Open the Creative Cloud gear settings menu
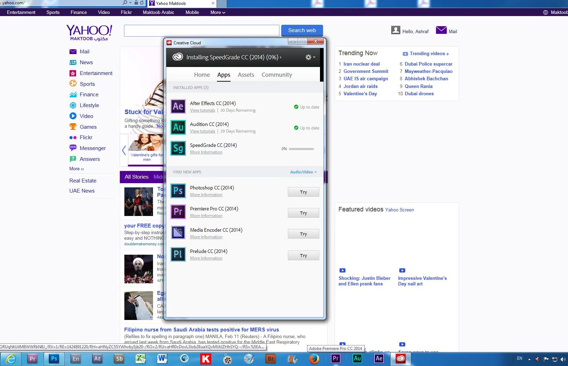 (x=310, y=57)
